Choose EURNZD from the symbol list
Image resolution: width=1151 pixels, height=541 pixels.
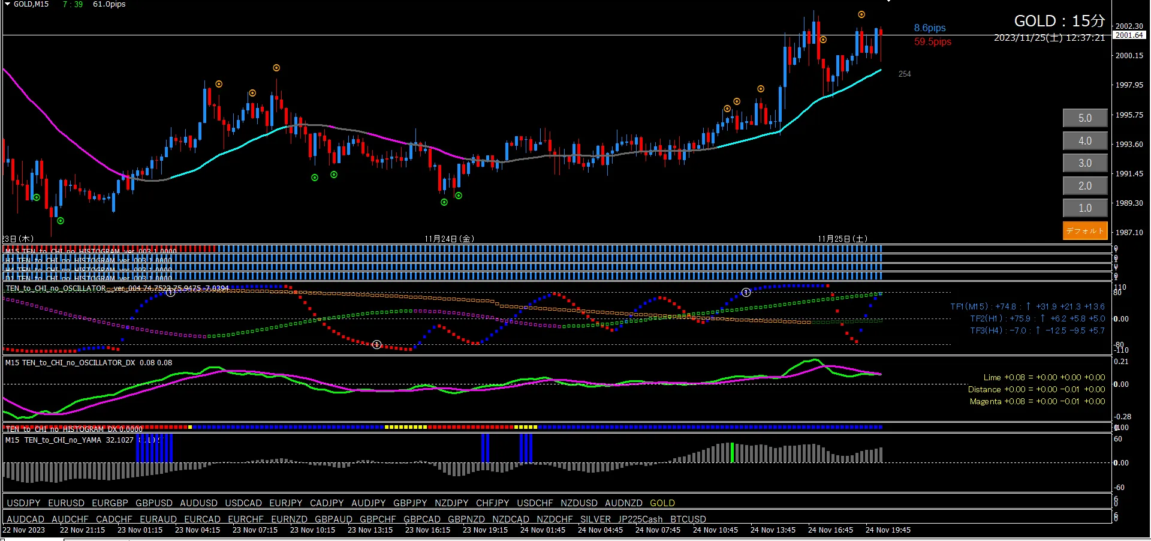click(290, 519)
